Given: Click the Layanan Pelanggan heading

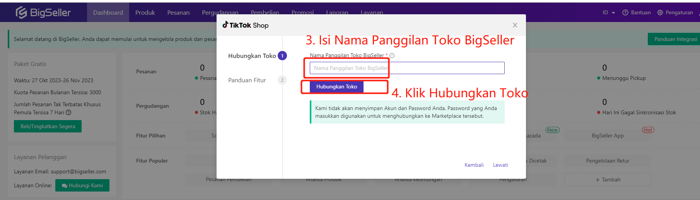Looking at the screenshot, I should [x=40, y=157].
